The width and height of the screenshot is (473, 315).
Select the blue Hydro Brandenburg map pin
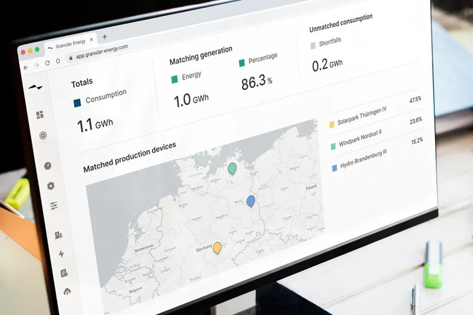coord(251,201)
